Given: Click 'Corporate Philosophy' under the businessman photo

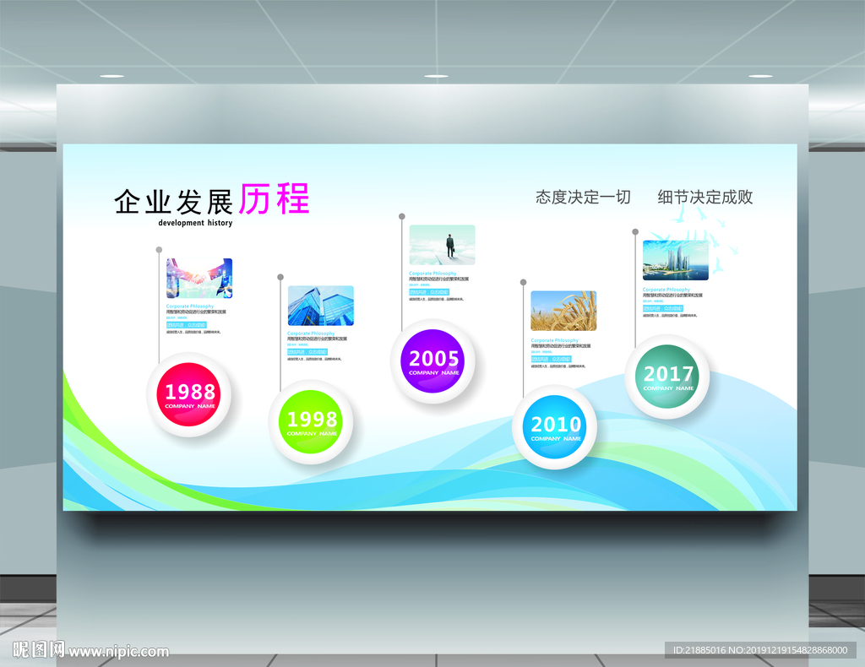Looking at the screenshot, I should click(x=433, y=273).
